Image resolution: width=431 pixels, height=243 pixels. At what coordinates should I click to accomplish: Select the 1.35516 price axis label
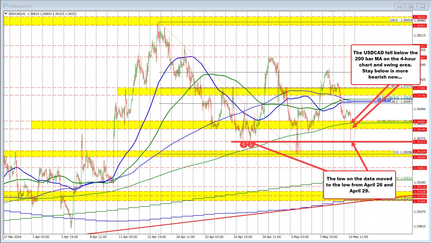pyautogui.click(x=421, y=187)
